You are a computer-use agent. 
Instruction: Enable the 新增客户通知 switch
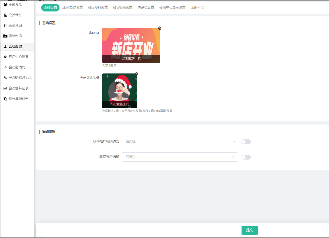point(246,157)
